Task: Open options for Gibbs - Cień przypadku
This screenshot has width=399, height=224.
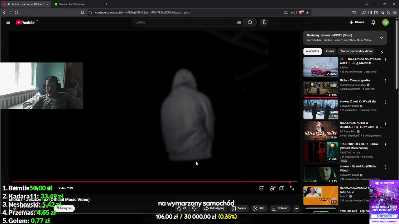Action: pos(385,81)
